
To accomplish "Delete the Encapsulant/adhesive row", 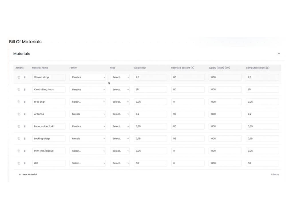I will (25, 126).
